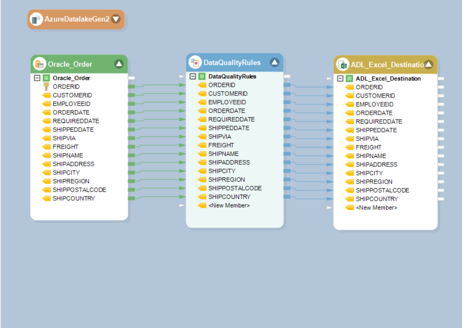Image resolution: width=462 pixels, height=328 pixels.
Task: Collapse the DataQualityRules node header arrow
Action: (x=274, y=62)
